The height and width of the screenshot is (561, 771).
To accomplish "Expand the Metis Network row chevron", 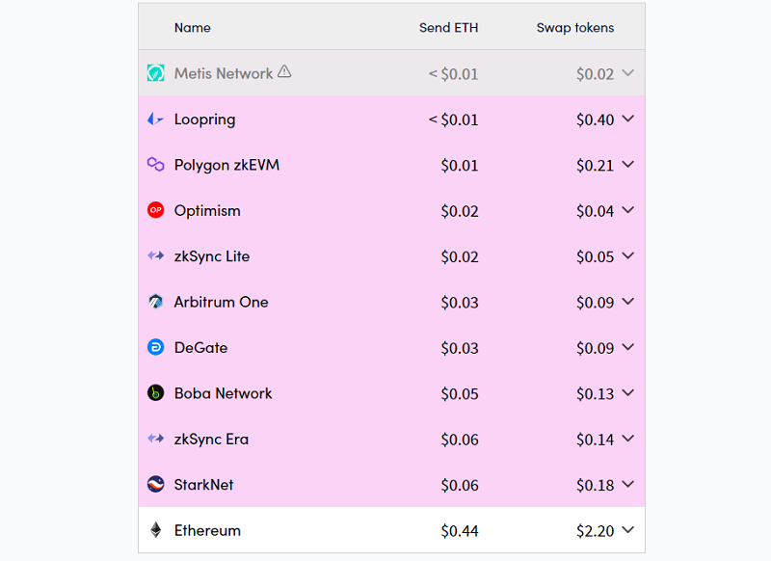I will tap(628, 73).
